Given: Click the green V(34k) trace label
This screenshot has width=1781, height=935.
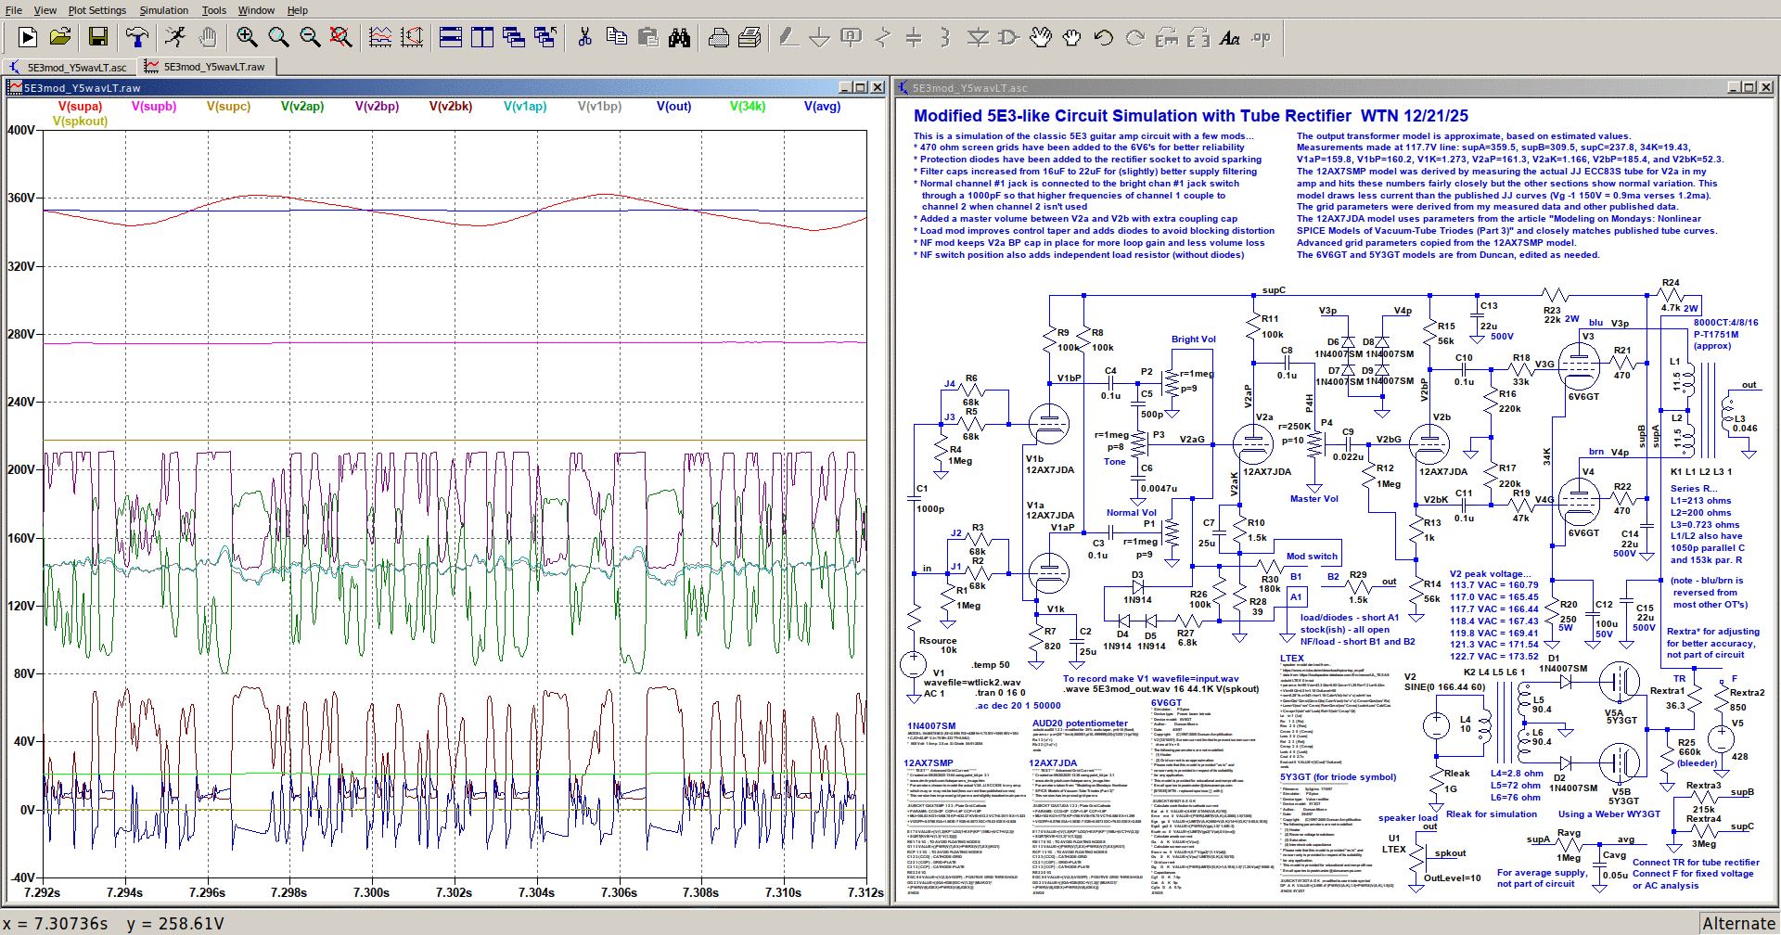Looking at the screenshot, I should [747, 107].
